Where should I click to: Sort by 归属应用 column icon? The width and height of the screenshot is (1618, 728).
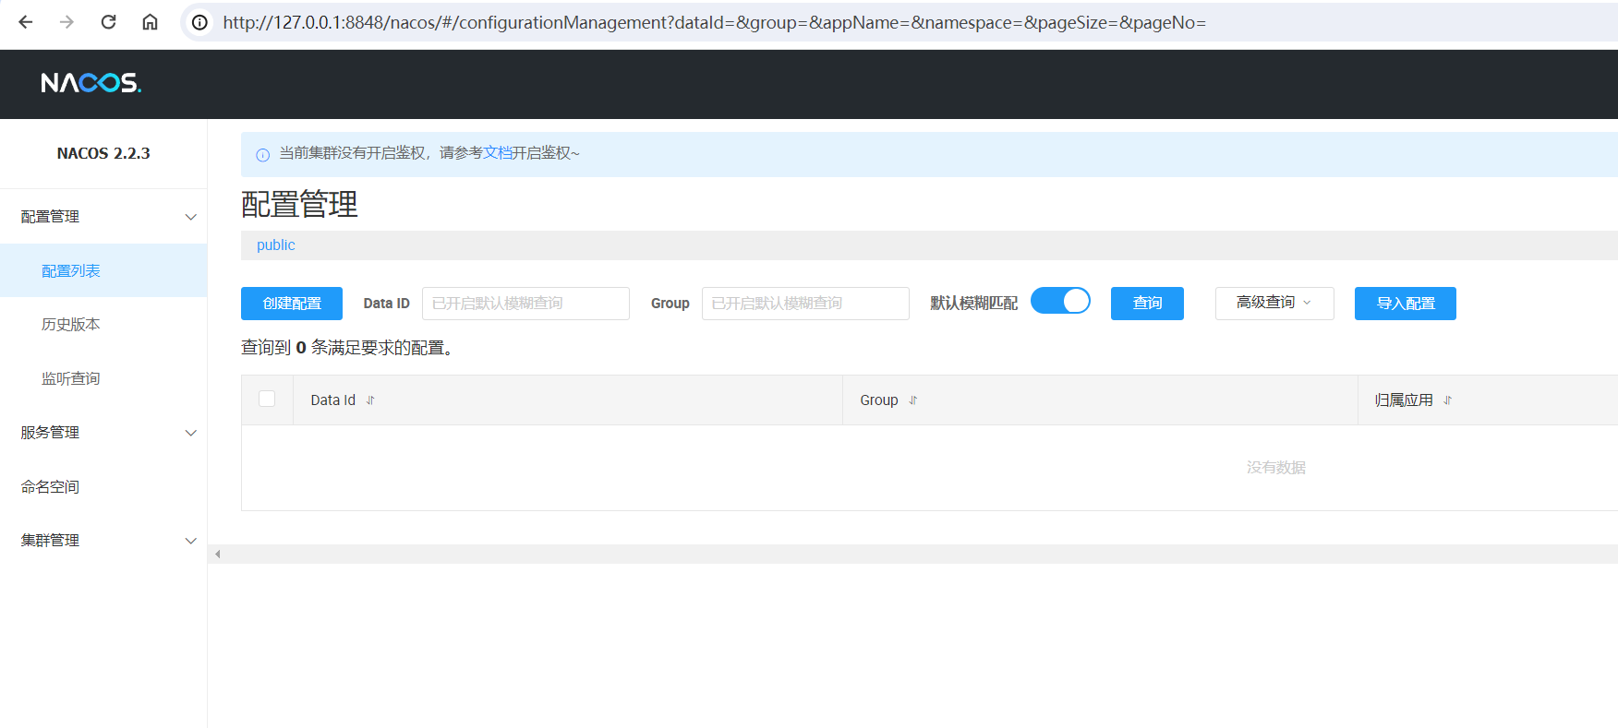tap(1448, 400)
